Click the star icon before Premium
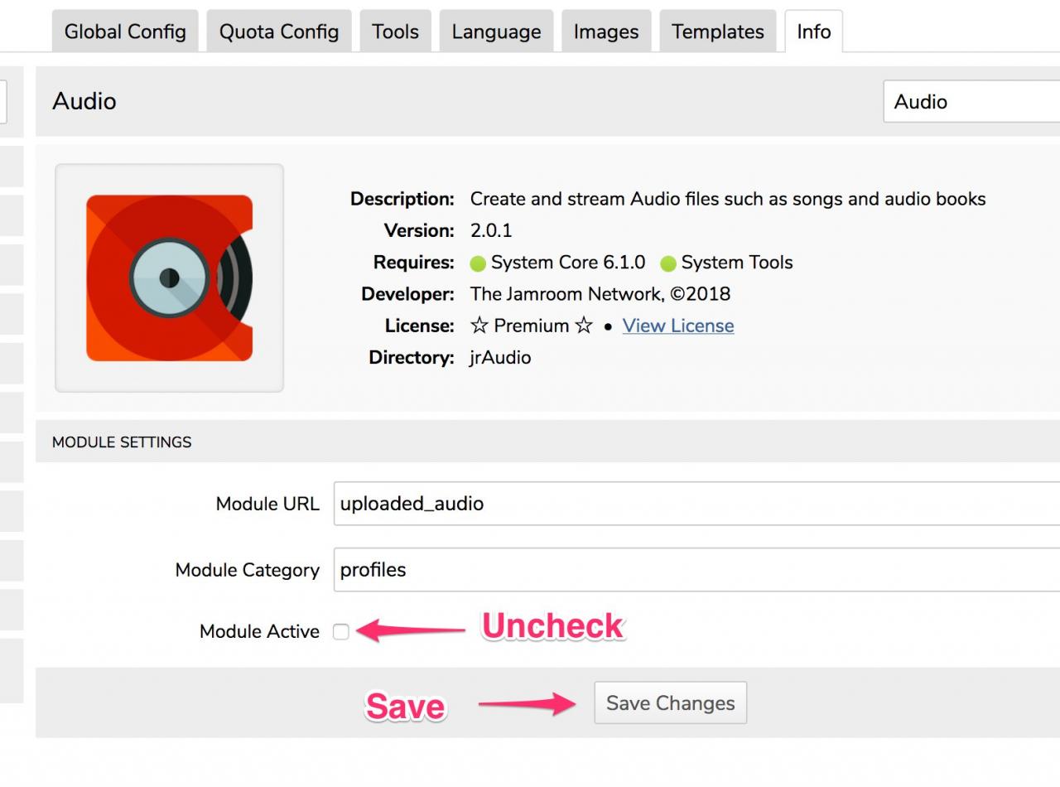Image resolution: width=1060 pixels, height=787 pixels. coord(479,326)
